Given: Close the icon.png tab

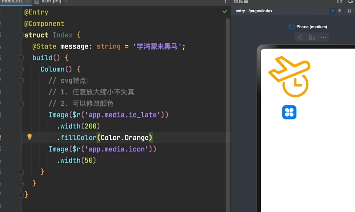Looking at the screenshot, I should pyautogui.click(x=66, y=2).
